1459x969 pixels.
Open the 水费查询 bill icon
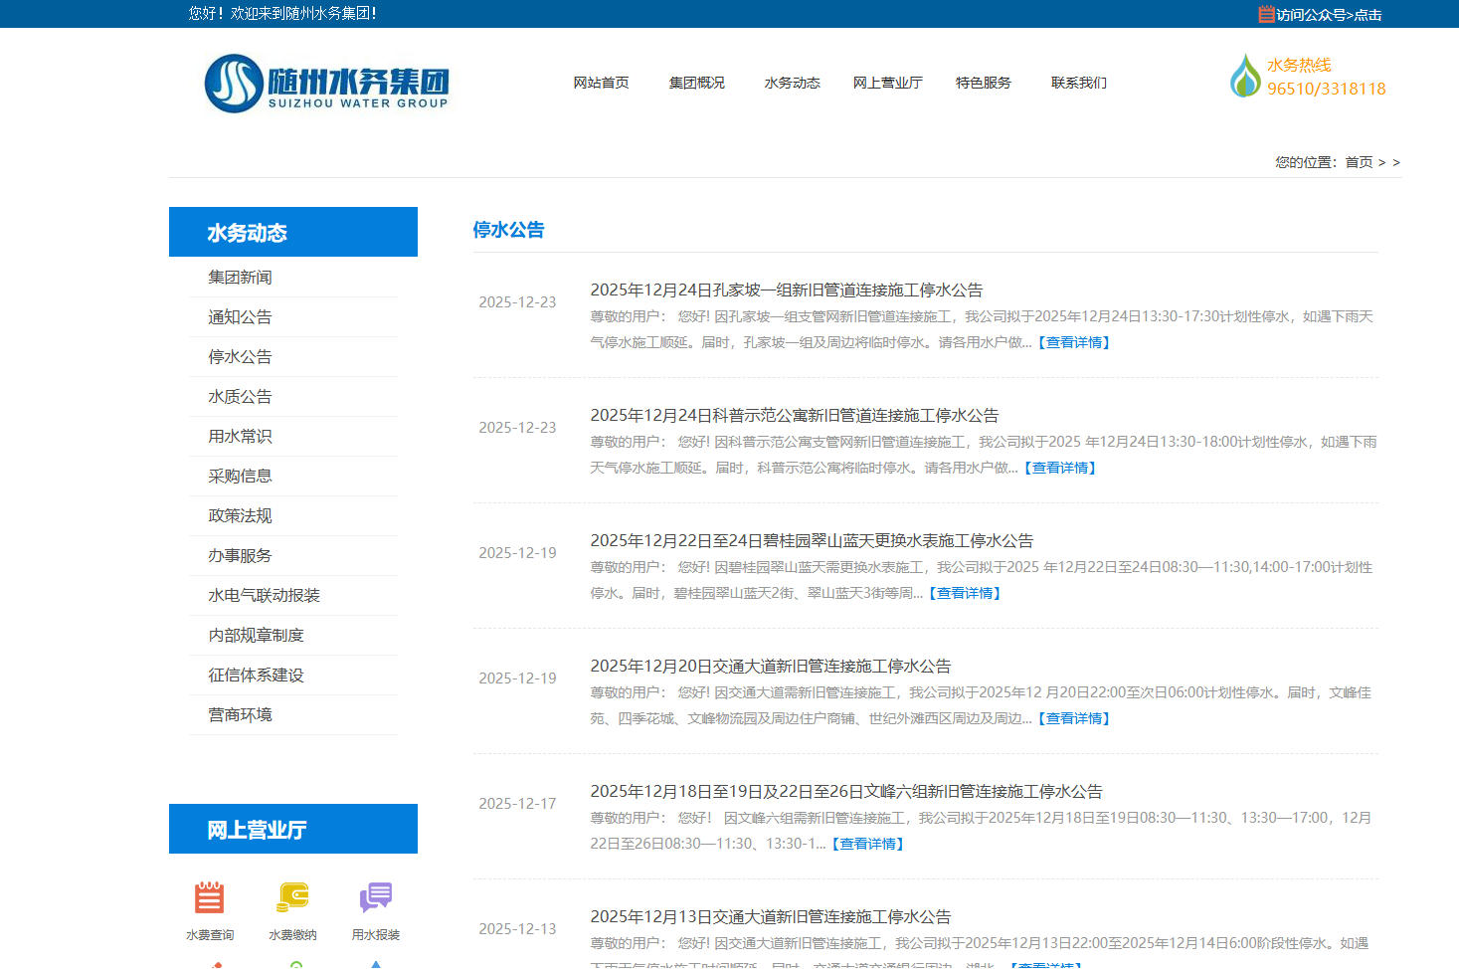point(209,897)
